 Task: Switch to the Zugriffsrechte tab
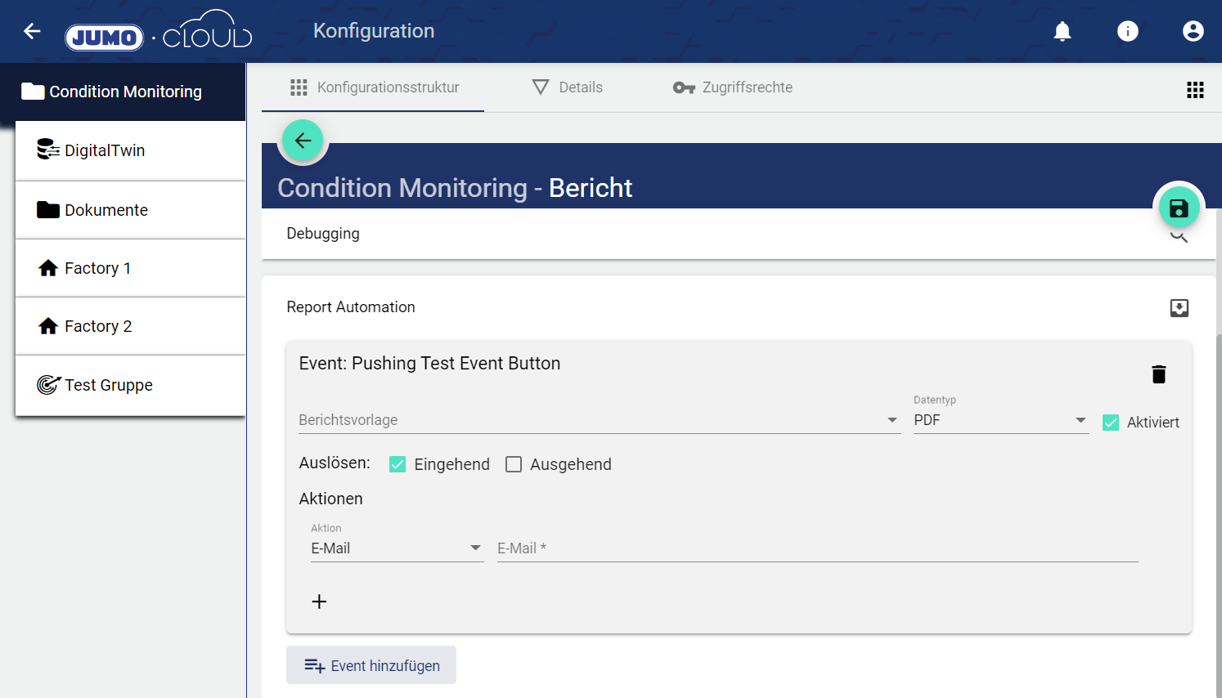732,87
